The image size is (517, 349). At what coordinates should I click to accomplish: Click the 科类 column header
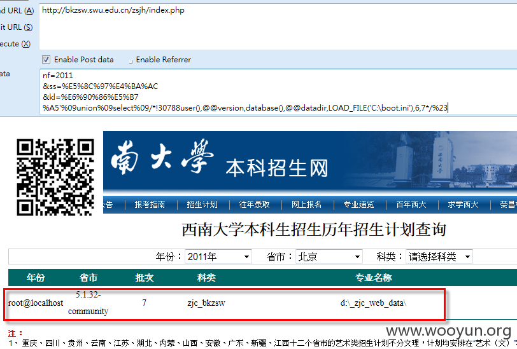[206, 278]
